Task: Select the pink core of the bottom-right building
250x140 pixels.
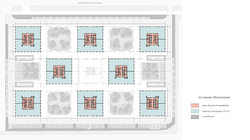Action: (153, 103)
